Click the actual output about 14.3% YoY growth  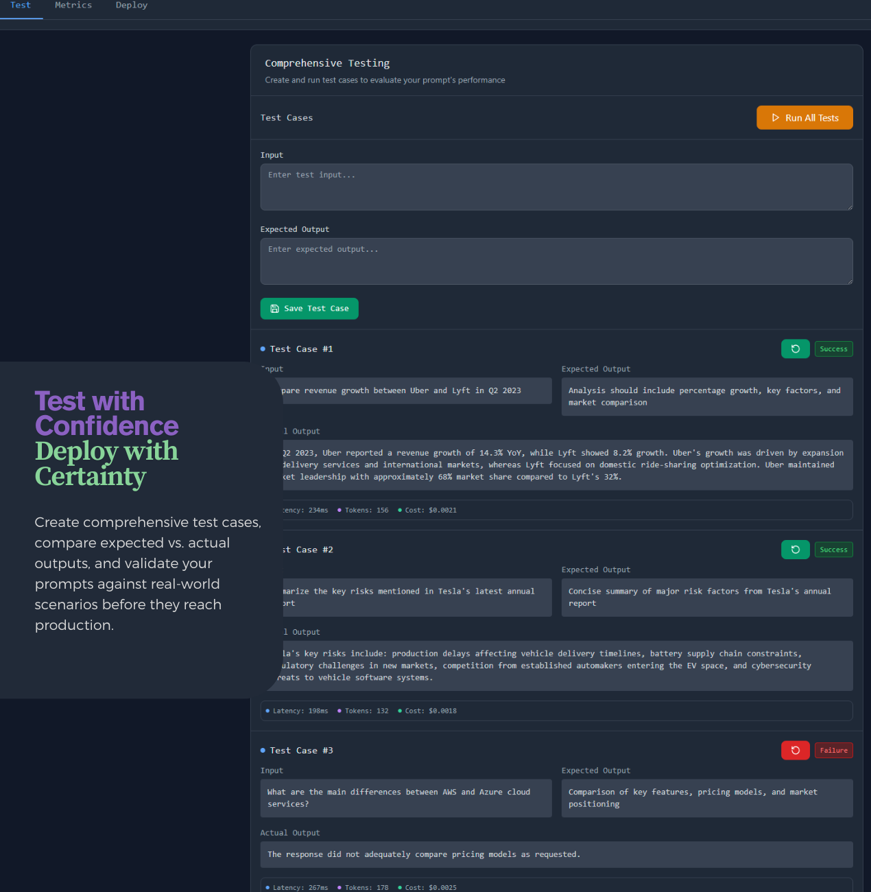point(568,465)
